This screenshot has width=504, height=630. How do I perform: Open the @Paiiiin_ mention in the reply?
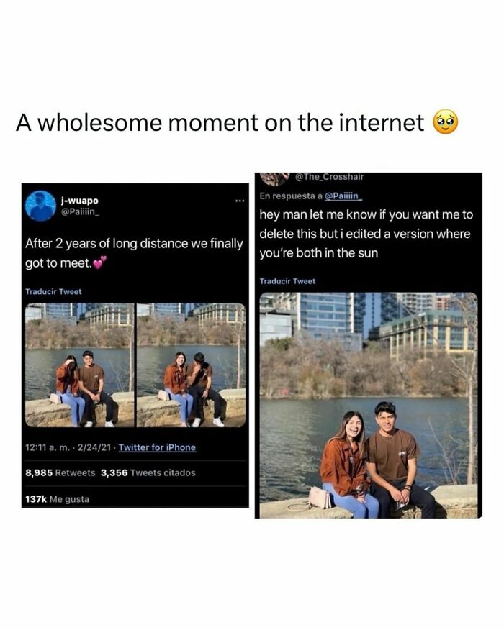(343, 196)
